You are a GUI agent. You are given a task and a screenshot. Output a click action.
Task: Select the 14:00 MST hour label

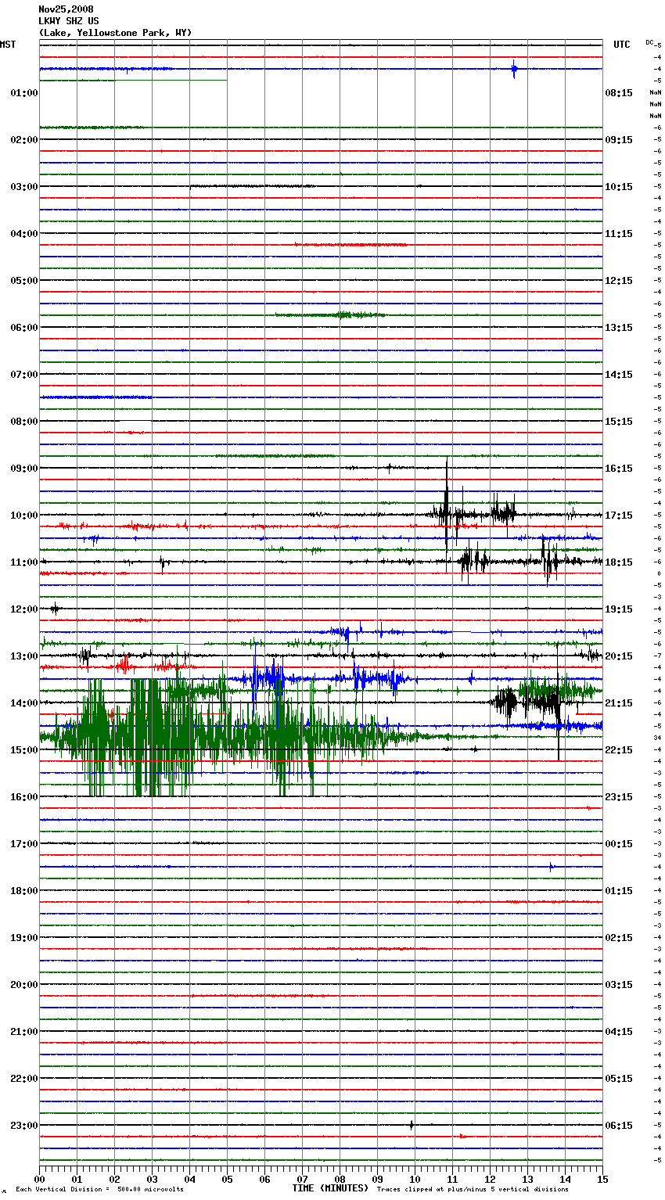pos(24,703)
